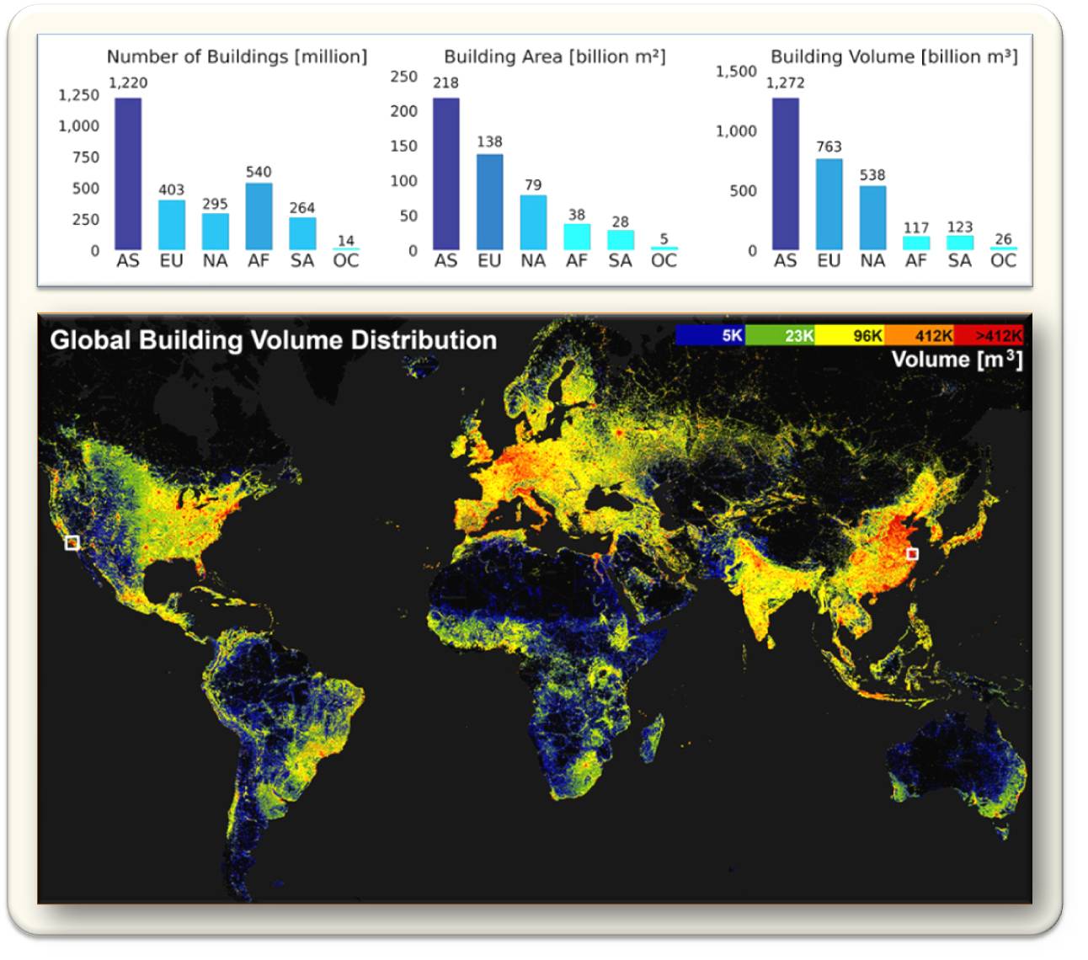Click the AS bar in Building Volume chart
The height and width of the screenshot is (960, 1088).
[785, 173]
